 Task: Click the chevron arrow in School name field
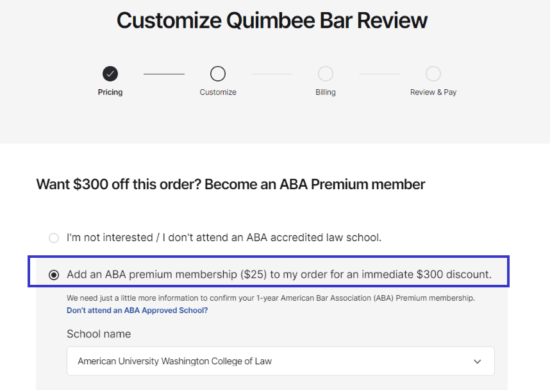[x=477, y=361]
